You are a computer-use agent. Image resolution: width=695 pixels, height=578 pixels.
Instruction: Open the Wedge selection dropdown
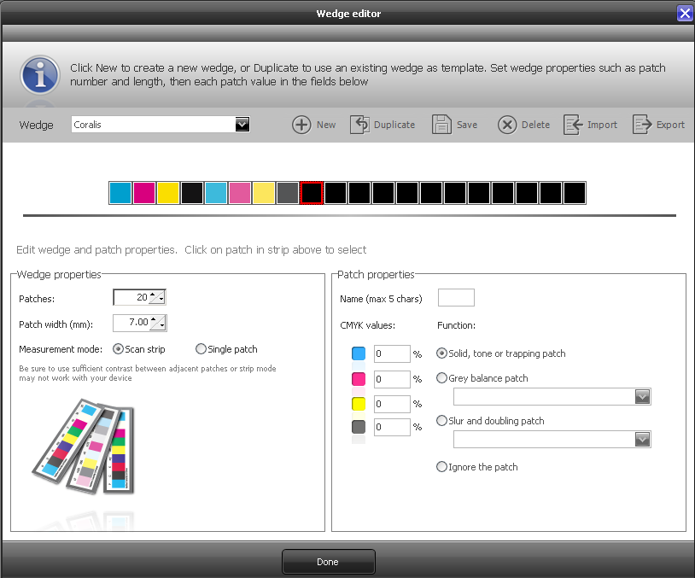[x=242, y=125]
